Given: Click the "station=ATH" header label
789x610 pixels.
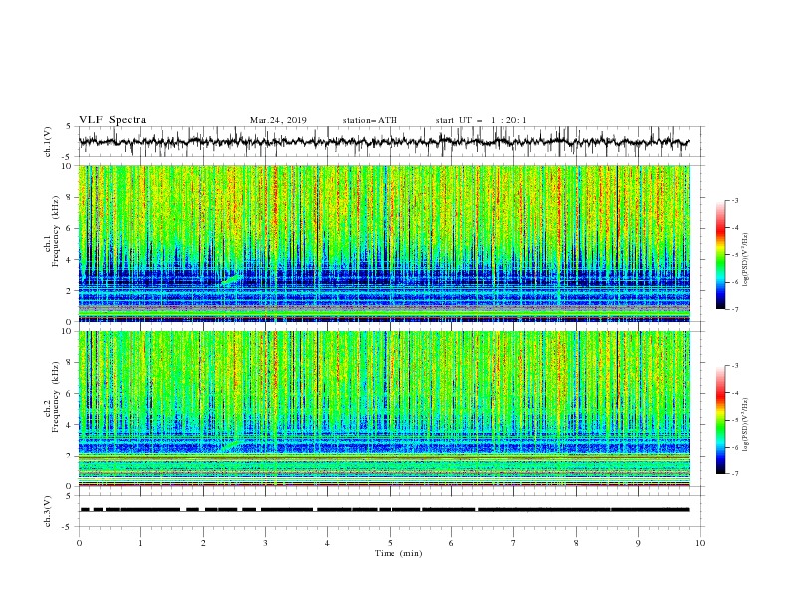Looking at the screenshot, I should click(370, 120).
